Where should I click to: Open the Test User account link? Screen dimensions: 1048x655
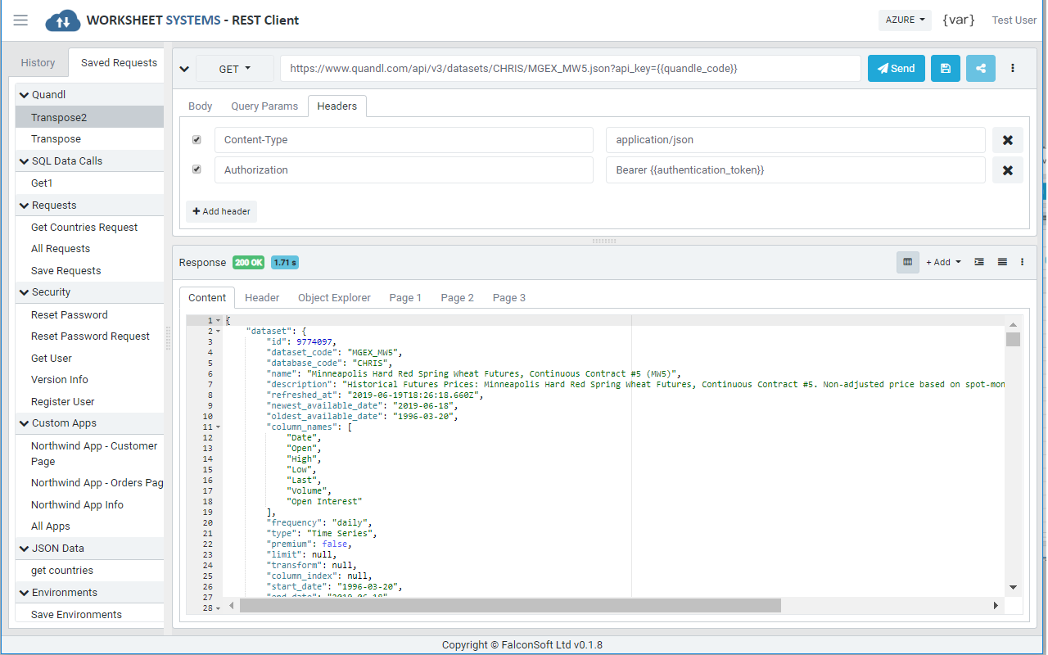pos(1014,20)
